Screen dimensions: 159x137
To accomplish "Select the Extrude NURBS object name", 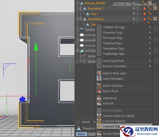I will point(95,3).
